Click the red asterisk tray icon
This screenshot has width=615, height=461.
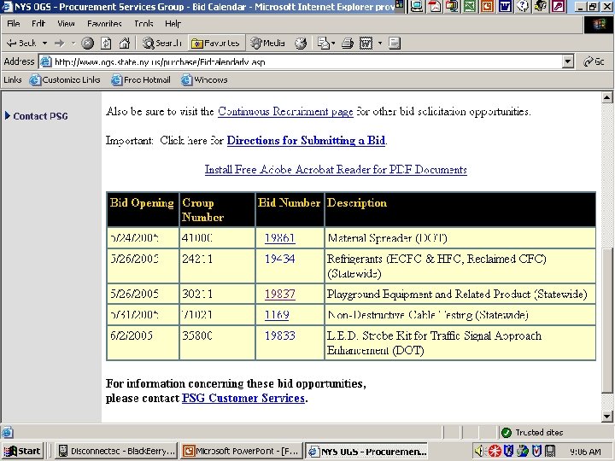point(495,452)
